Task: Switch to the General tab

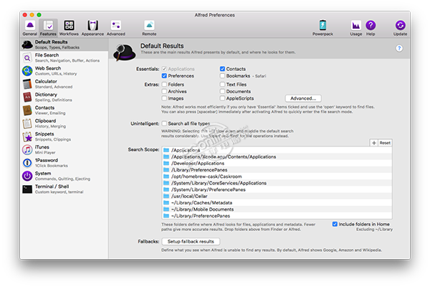Action: coord(29,28)
